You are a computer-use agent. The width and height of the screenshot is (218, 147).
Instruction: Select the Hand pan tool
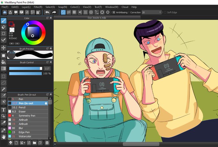[x=4, y=137]
